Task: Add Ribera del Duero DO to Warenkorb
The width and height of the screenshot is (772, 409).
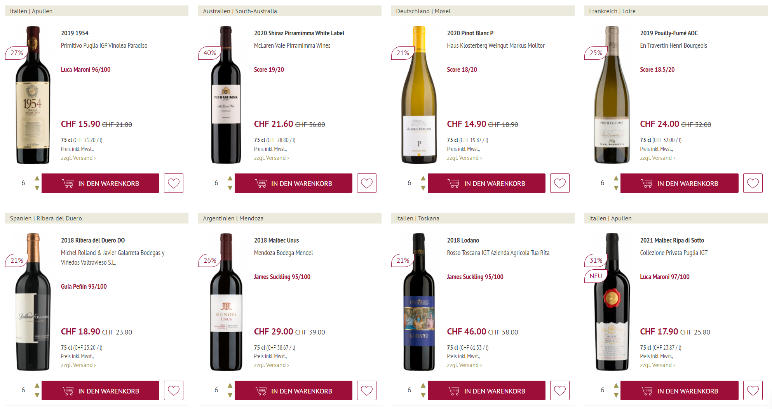Action: point(100,390)
